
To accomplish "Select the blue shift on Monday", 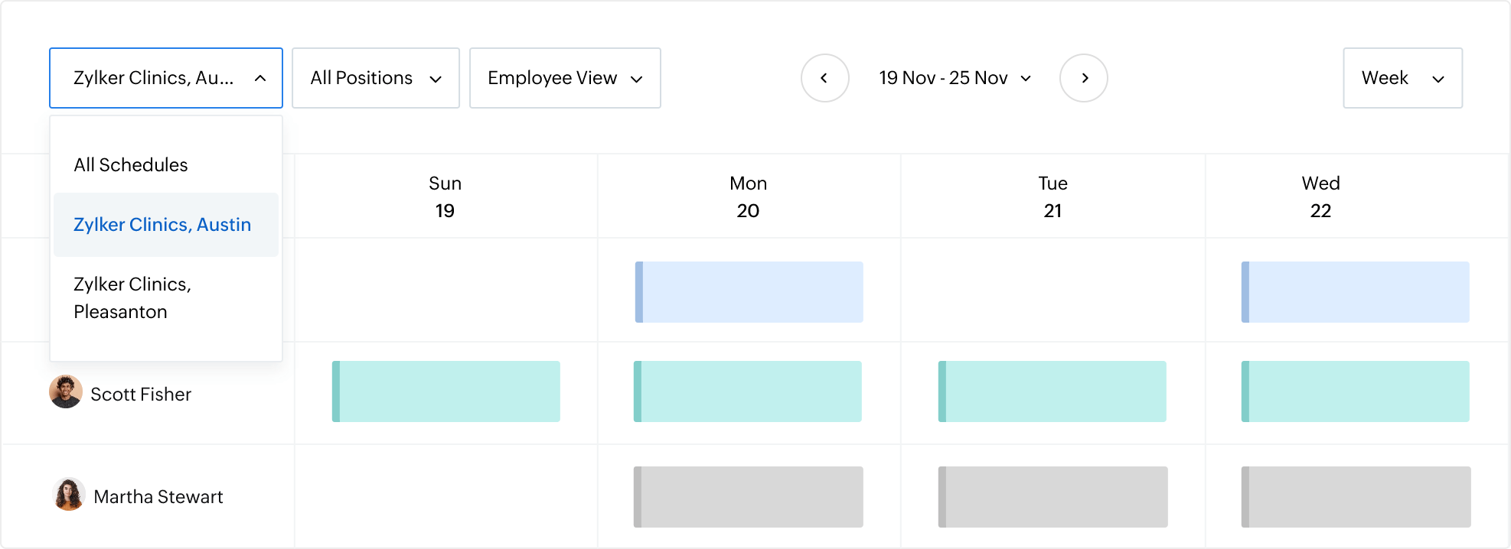I will click(x=749, y=291).
